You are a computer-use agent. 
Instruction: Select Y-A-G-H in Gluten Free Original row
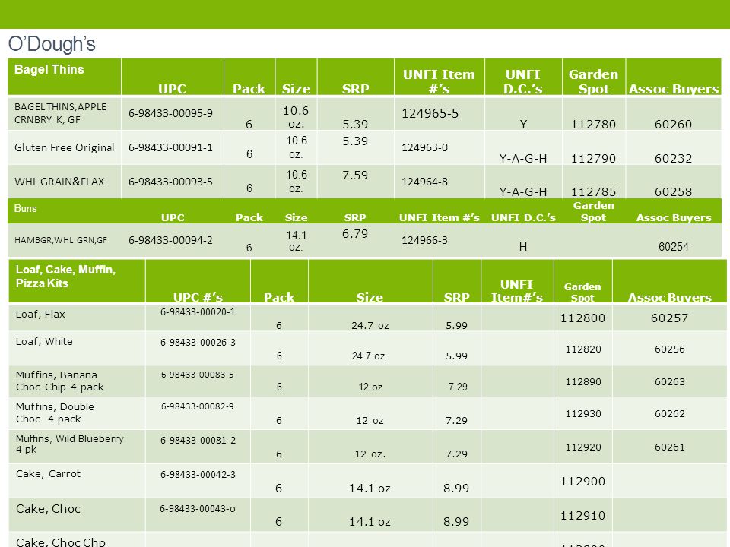[x=523, y=159]
